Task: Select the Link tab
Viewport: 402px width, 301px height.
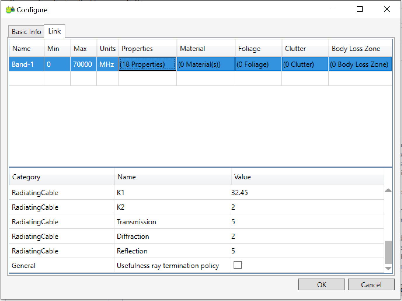Action: pos(55,31)
